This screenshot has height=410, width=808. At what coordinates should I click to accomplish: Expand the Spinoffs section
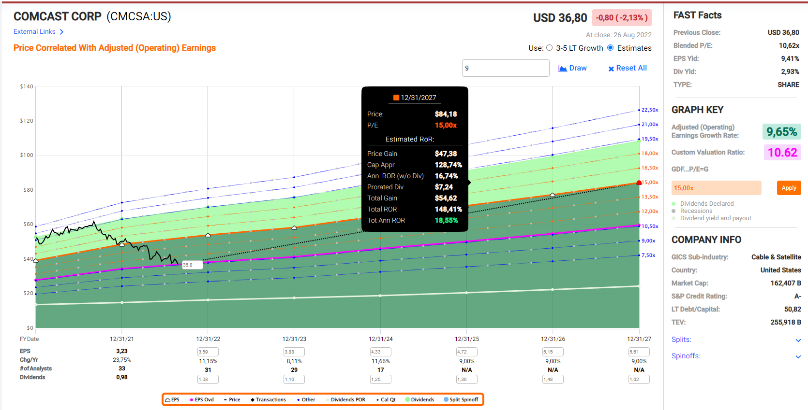(798, 356)
